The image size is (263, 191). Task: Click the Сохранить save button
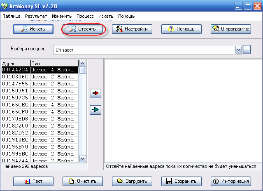point(182,181)
